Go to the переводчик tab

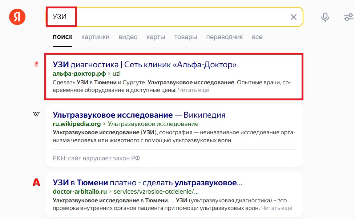(224, 37)
